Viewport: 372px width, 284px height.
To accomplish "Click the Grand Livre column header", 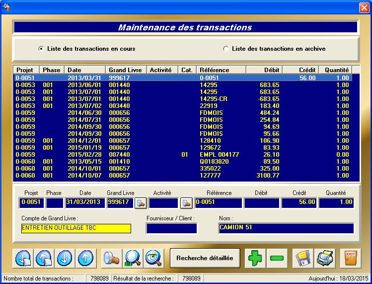I will pos(126,70).
